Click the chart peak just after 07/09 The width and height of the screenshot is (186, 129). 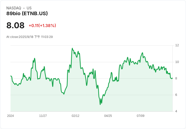tap(143, 53)
